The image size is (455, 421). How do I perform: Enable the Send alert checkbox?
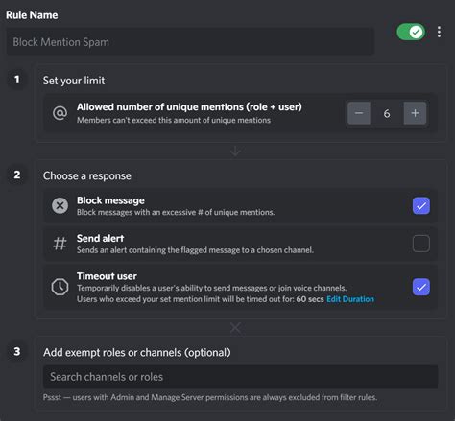tap(421, 244)
